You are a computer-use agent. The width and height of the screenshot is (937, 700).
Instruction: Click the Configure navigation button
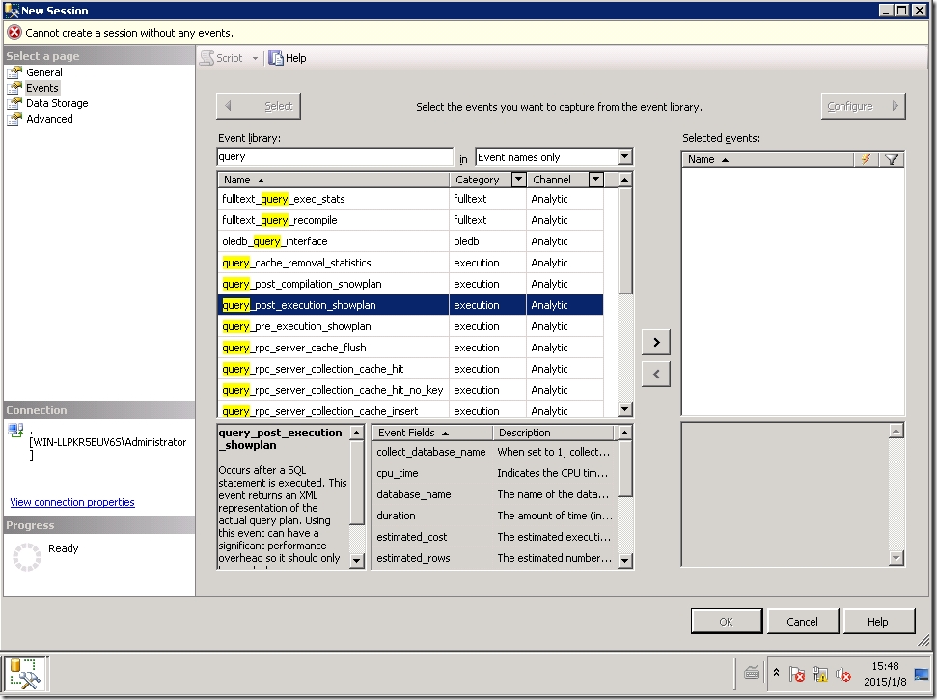click(863, 106)
